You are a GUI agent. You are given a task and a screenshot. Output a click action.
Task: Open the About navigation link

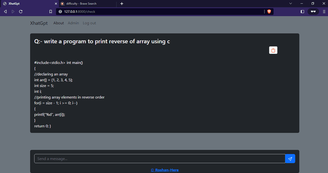(x=59, y=23)
